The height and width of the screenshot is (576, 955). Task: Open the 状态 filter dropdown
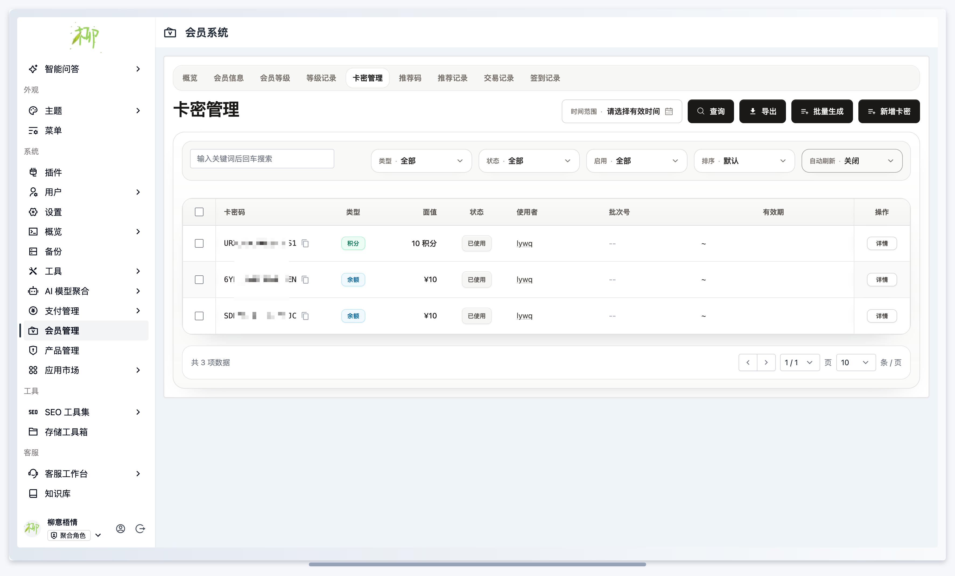tap(529, 161)
